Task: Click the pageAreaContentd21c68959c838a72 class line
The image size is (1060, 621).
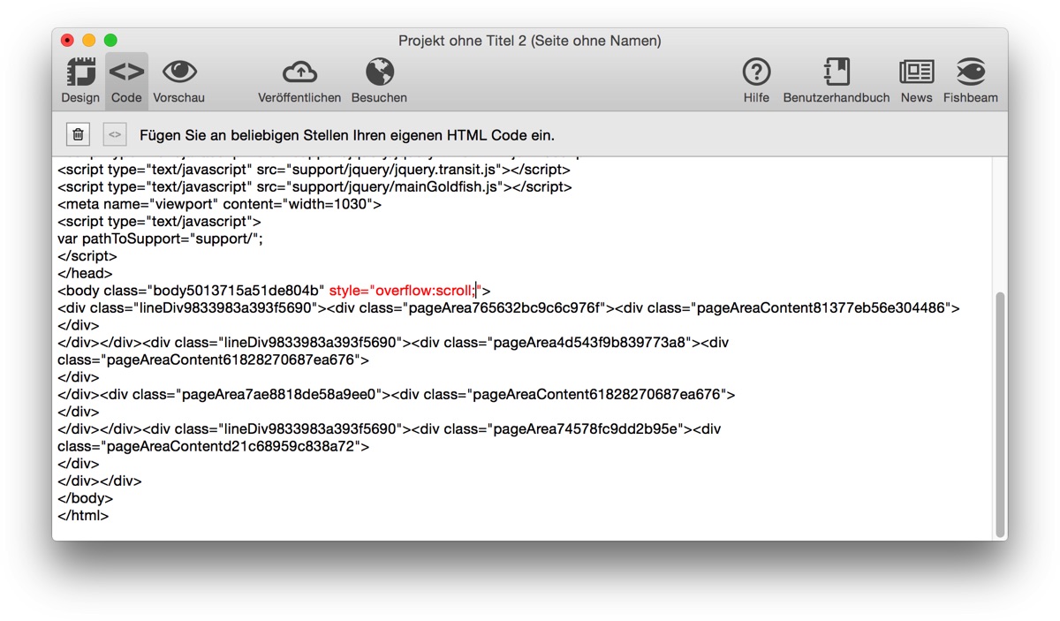Action: pos(213,446)
